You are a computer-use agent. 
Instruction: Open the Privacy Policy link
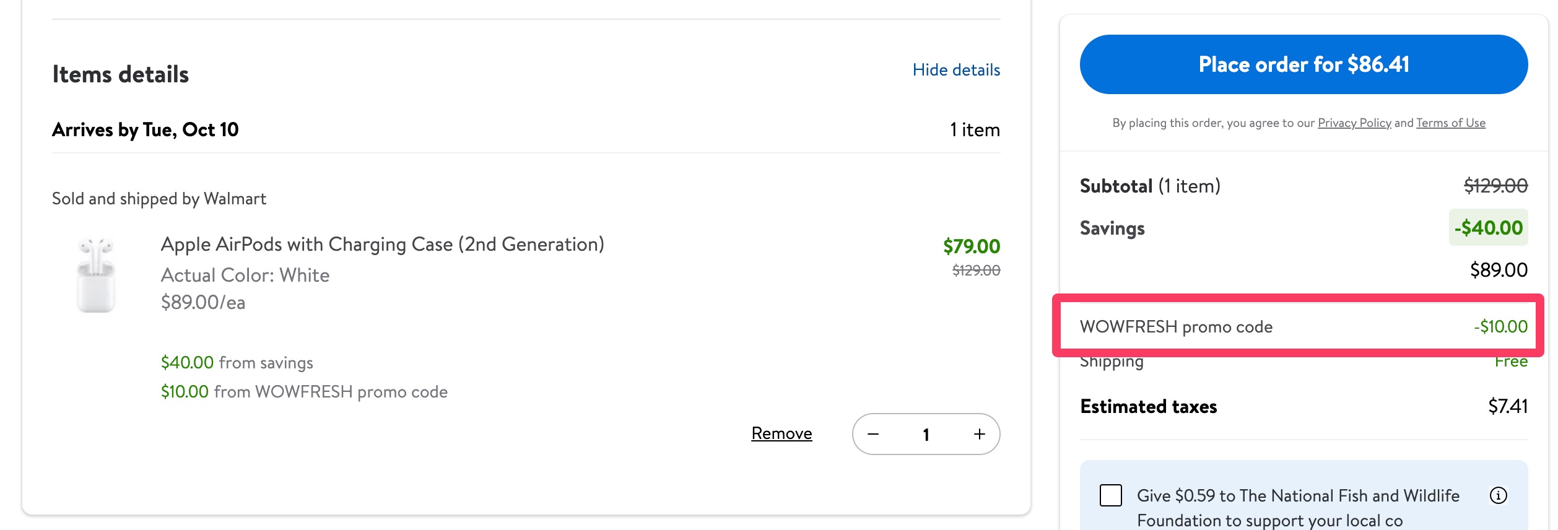1353,123
